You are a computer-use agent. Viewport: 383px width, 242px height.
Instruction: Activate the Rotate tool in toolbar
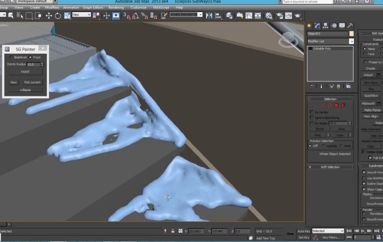click(58, 15)
